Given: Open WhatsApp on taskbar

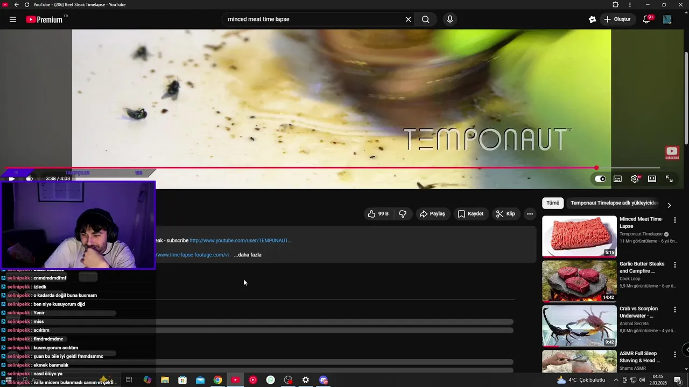Looking at the screenshot, I should [x=270, y=380].
